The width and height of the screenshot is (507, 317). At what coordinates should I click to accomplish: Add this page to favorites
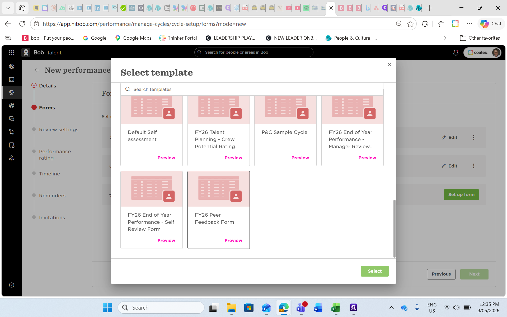coord(410,24)
